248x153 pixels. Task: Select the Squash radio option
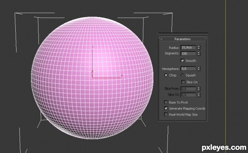[182, 75]
